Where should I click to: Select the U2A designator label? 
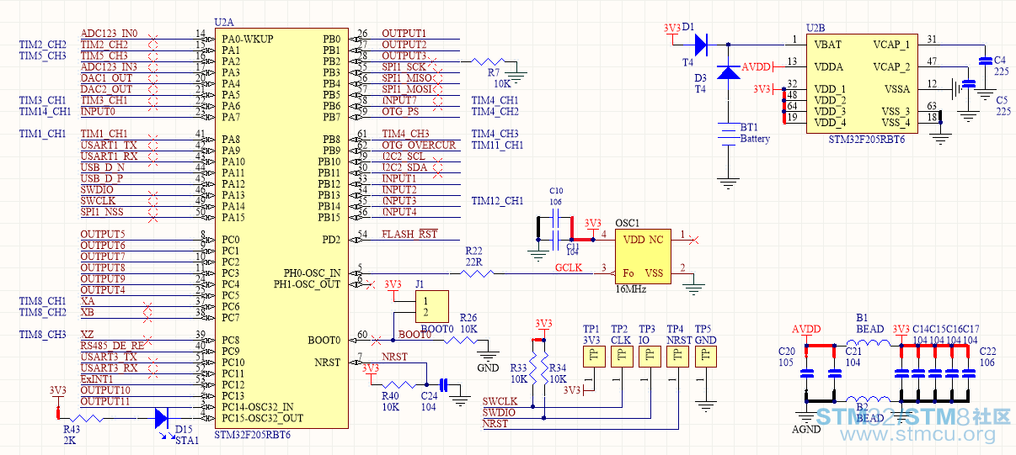point(225,23)
